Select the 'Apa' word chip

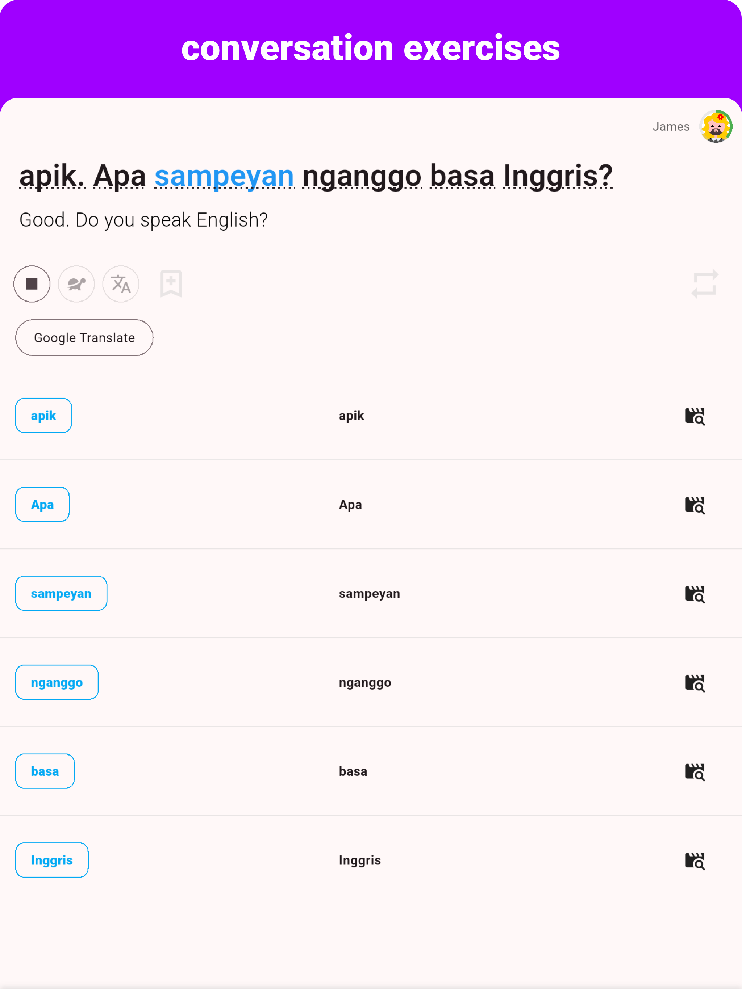pyautogui.click(x=42, y=504)
